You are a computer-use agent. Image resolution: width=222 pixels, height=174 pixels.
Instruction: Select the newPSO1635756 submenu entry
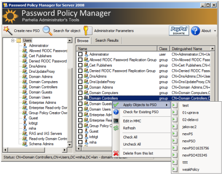196,148
